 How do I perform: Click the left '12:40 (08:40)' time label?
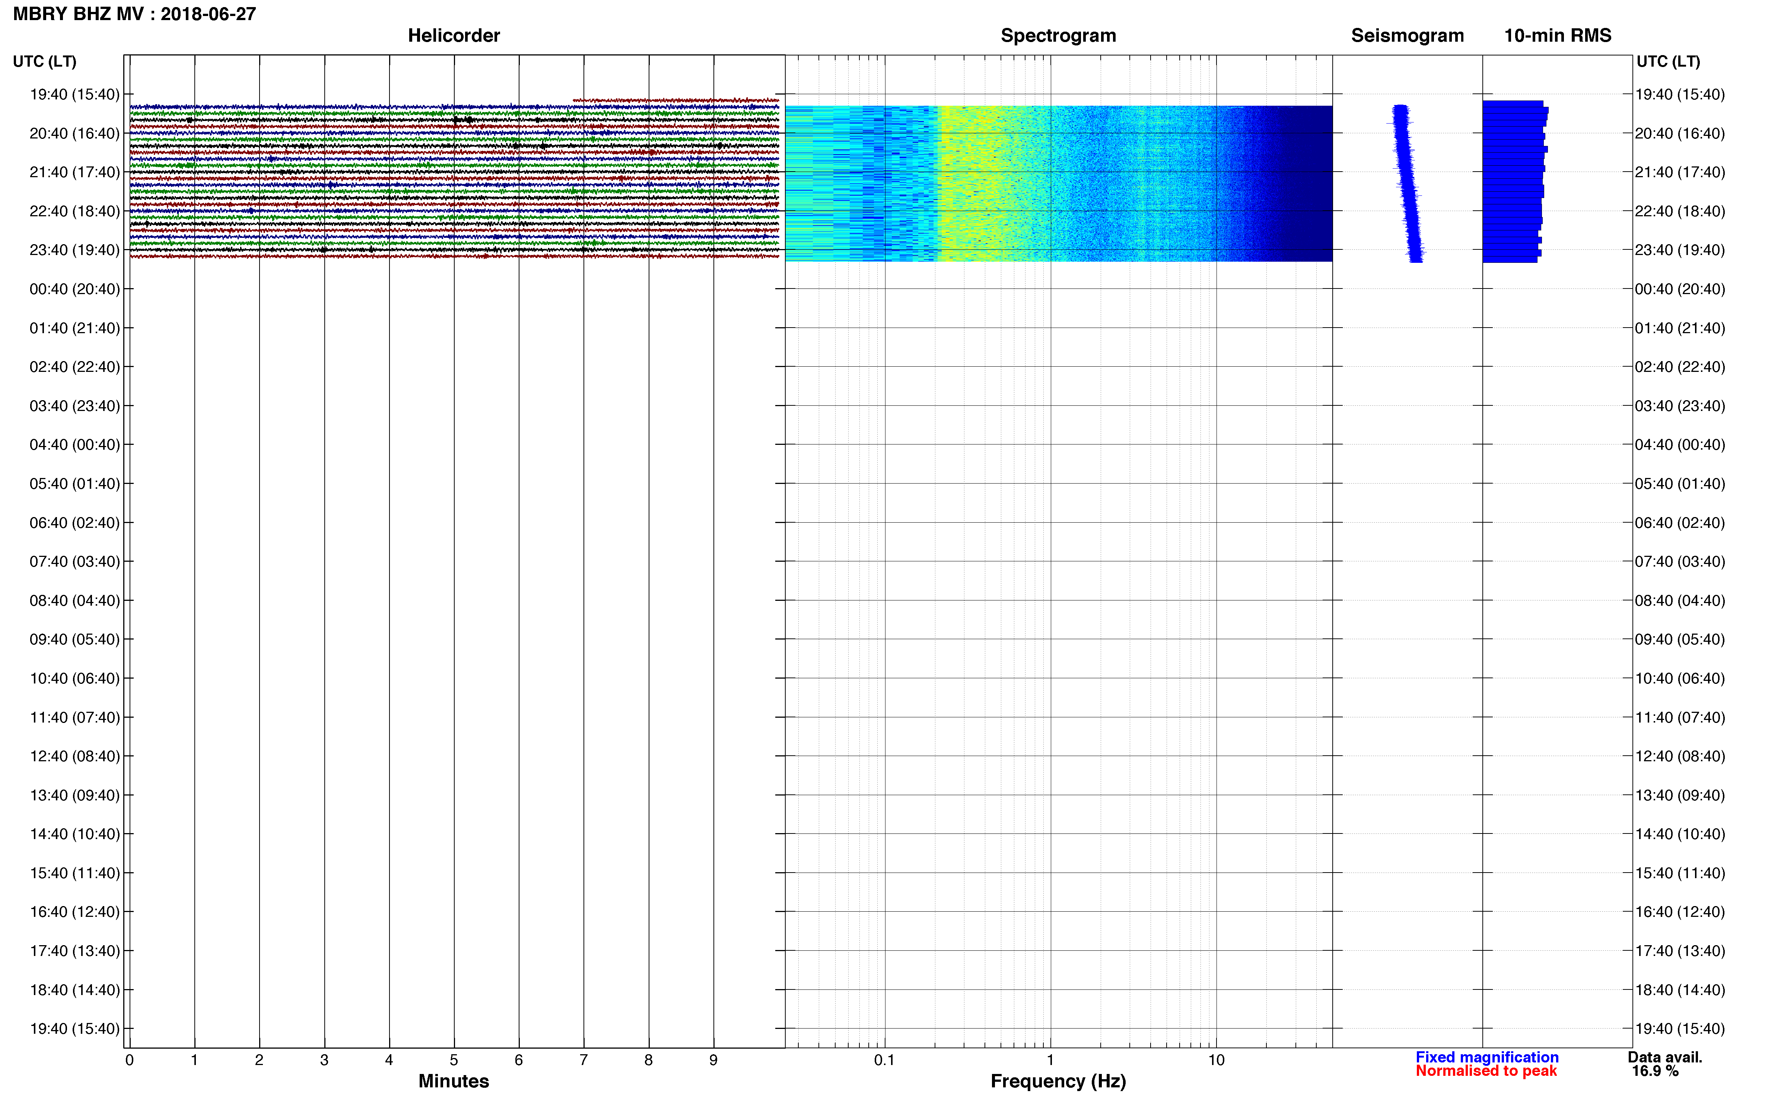[74, 756]
